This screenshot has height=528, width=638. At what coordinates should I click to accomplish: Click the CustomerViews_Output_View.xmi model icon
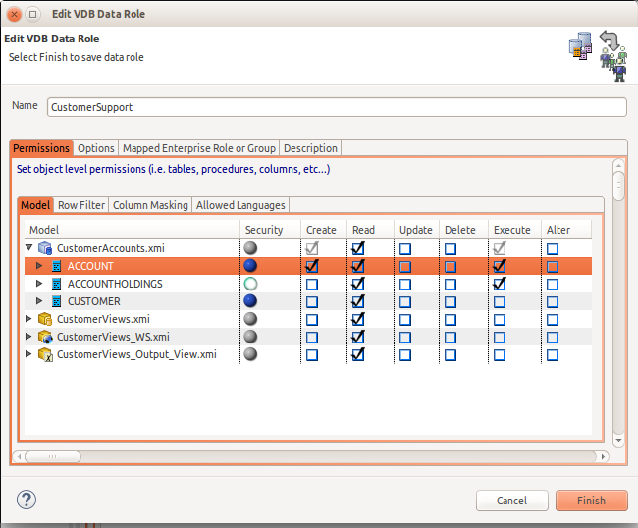(45, 354)
